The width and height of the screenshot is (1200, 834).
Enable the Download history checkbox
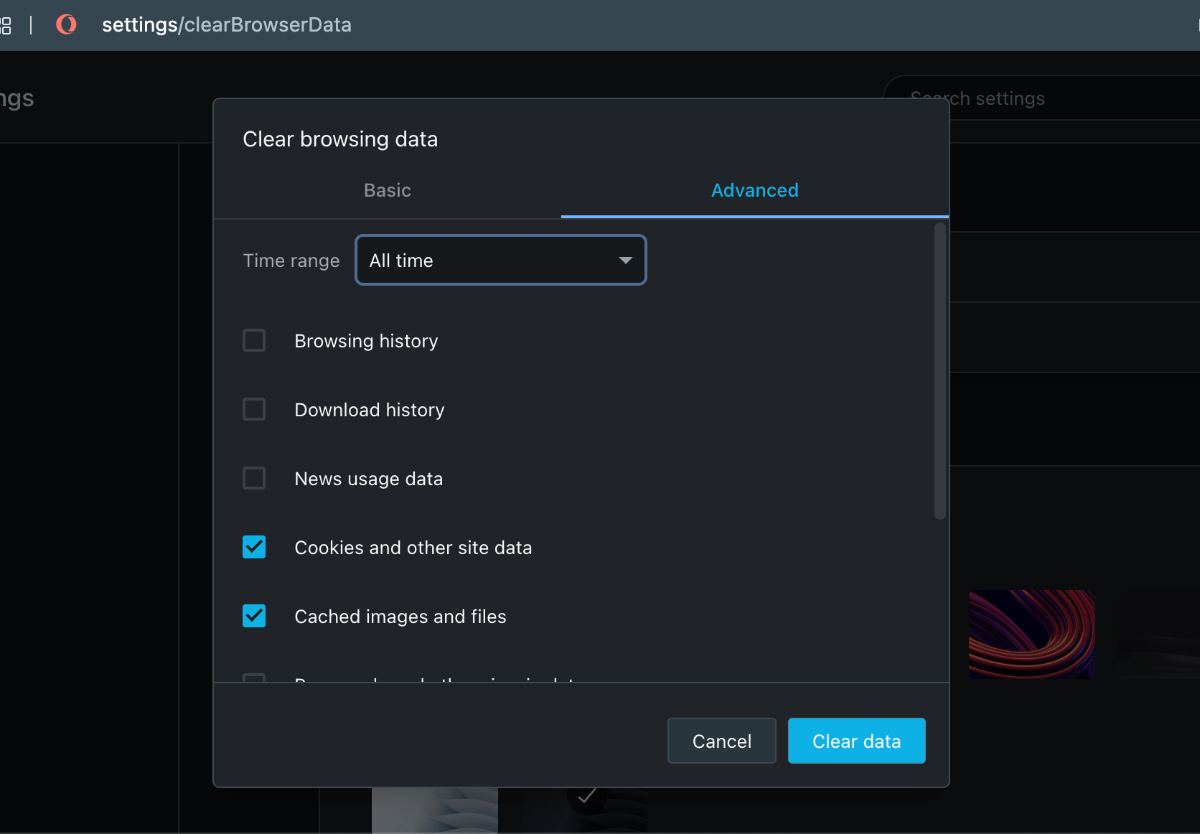coord(254,409)
